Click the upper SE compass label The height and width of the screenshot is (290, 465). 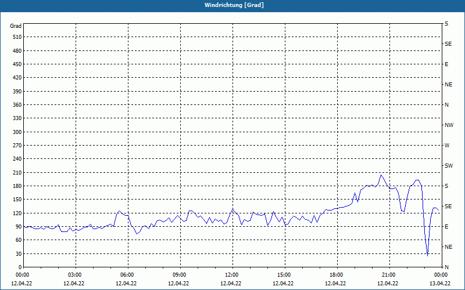448,44
